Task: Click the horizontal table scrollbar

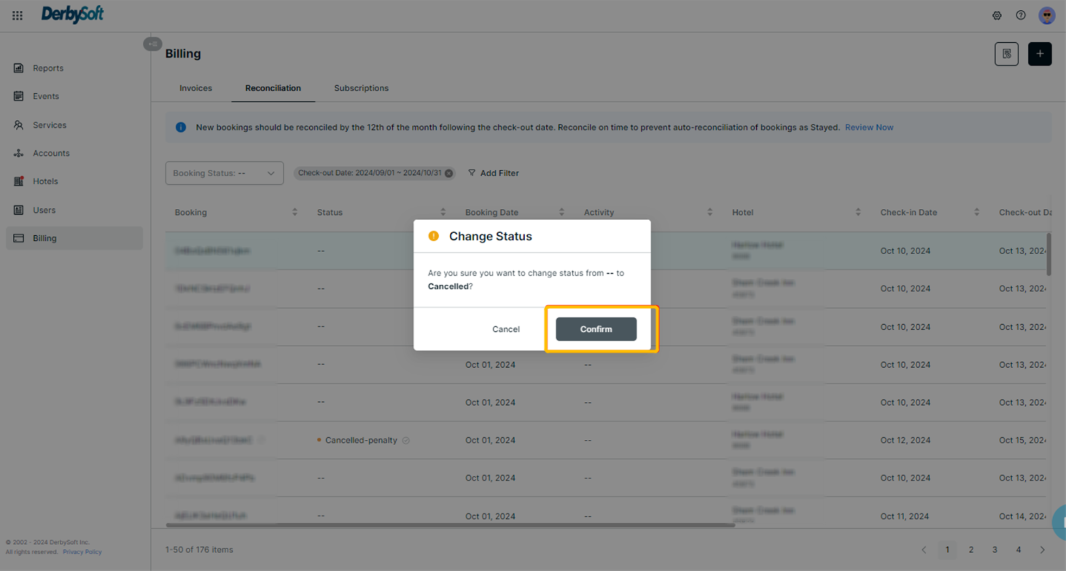Action: 450,525
